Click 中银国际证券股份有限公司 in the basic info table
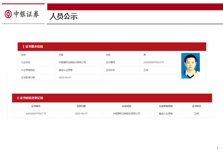 (x=72, y=62)
